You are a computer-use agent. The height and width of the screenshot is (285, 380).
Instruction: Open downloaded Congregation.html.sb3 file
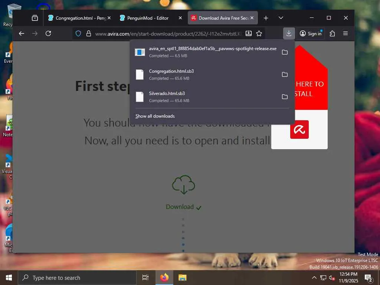click(x=206, y=74)
